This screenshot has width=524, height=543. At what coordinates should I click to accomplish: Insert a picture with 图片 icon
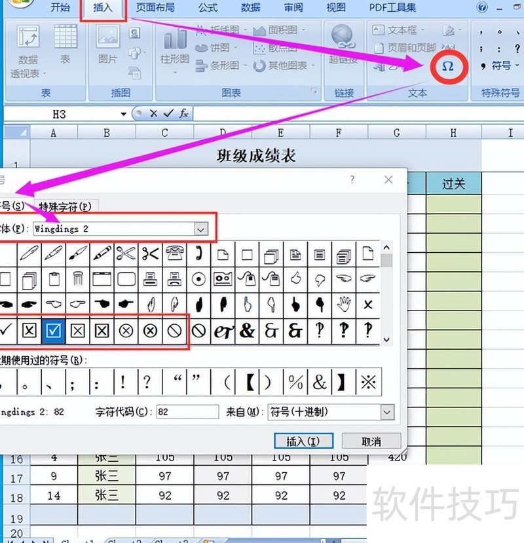point(107,44)
